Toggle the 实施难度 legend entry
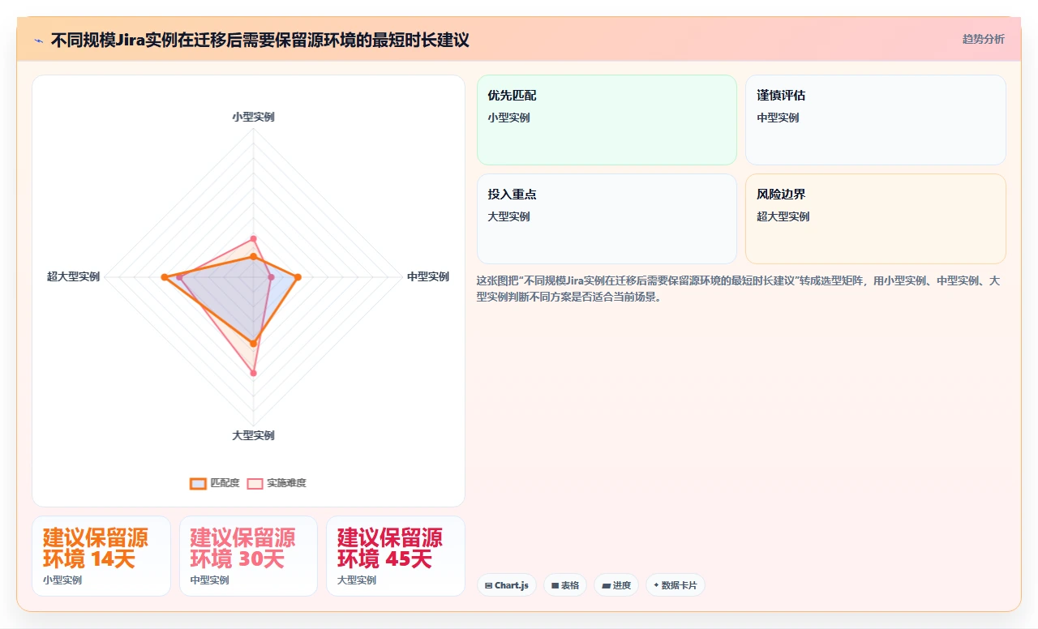The height and width of the screenshot is (629, 1038). 277,483
